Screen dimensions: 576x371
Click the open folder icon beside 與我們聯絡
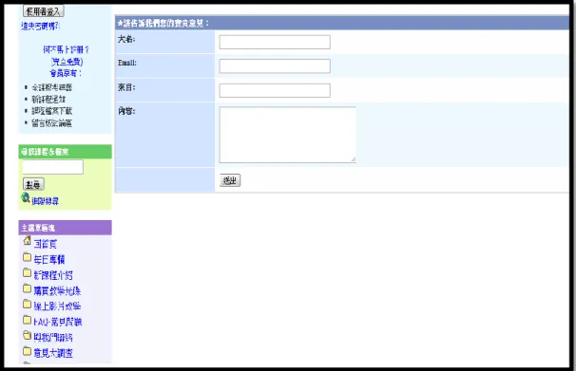[x=27, y=335]
